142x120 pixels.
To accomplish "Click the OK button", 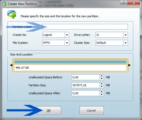I will point(49,110).
